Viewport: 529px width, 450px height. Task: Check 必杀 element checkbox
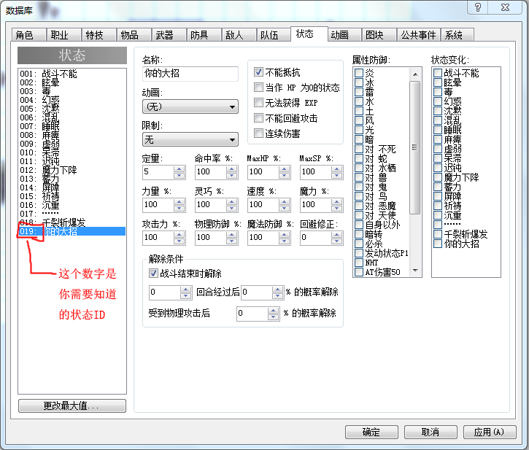[359, 244]
